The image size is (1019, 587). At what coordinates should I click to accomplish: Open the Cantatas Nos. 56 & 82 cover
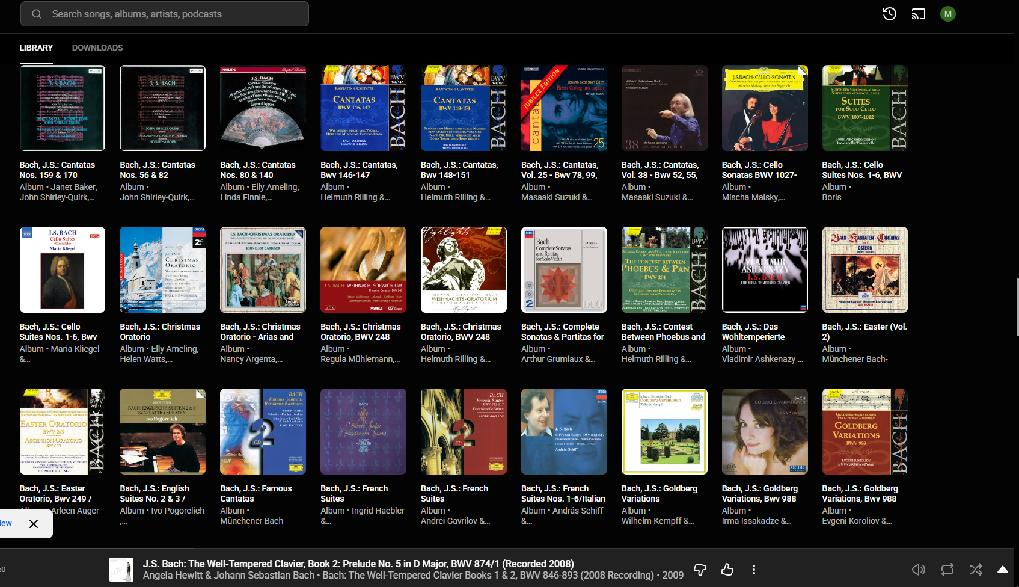tap(162, 108)
